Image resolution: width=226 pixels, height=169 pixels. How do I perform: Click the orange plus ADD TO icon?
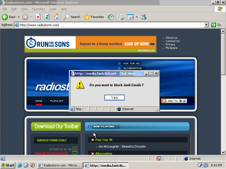164,101
